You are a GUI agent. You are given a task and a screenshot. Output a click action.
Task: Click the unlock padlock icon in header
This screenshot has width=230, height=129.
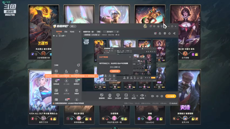[160, 33]
